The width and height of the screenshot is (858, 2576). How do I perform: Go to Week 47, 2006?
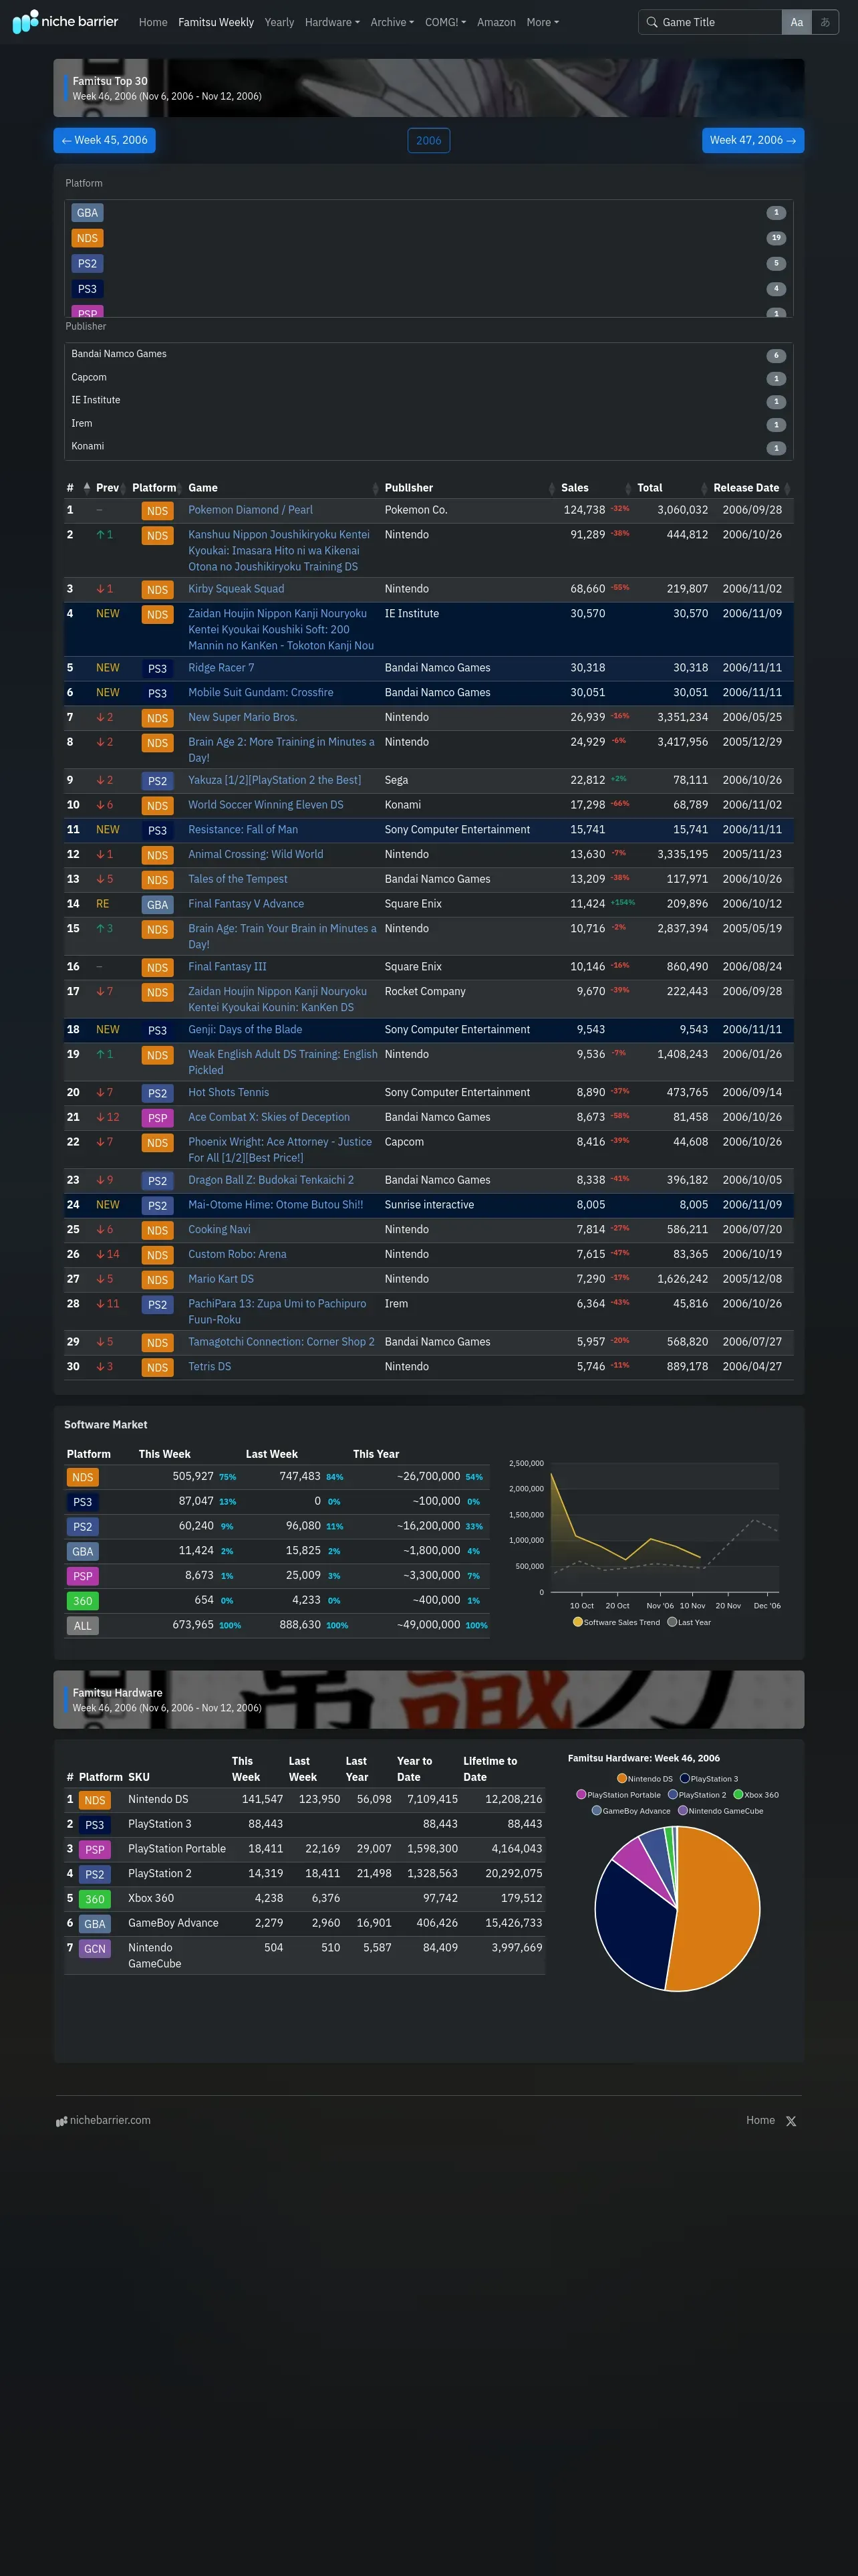click(x=753, y=140)
